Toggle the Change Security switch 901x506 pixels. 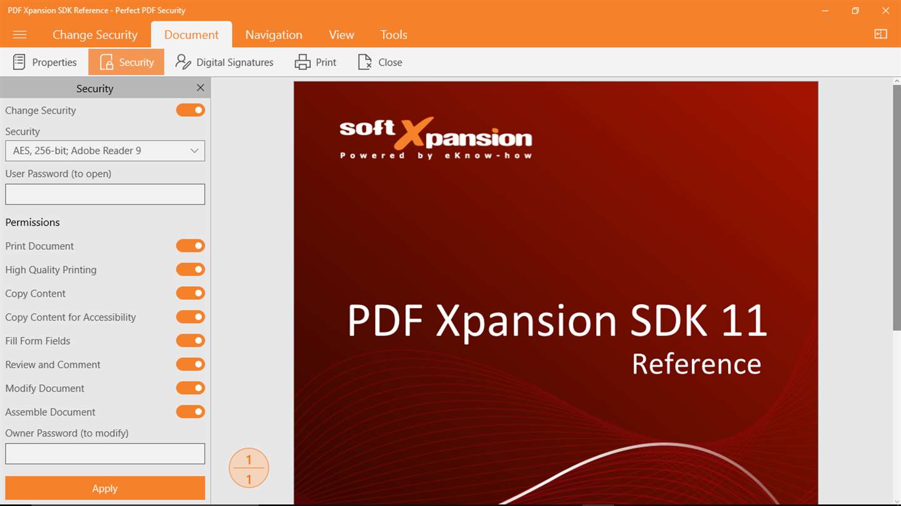click(x=190, y=110)
